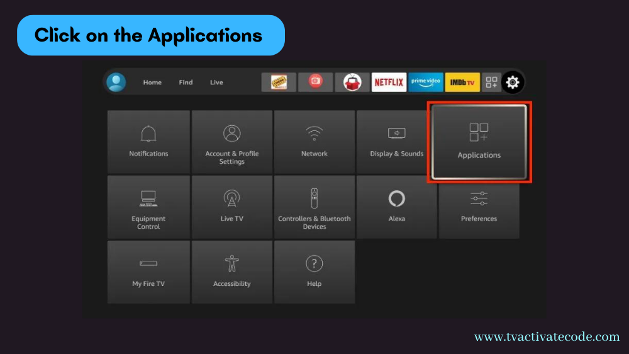Image resolution: width=629 pixels, height=354 pixels.
Task: Open the apps grid shortcut in top bar
Action: pyautogui.click(x=491, y=82)
